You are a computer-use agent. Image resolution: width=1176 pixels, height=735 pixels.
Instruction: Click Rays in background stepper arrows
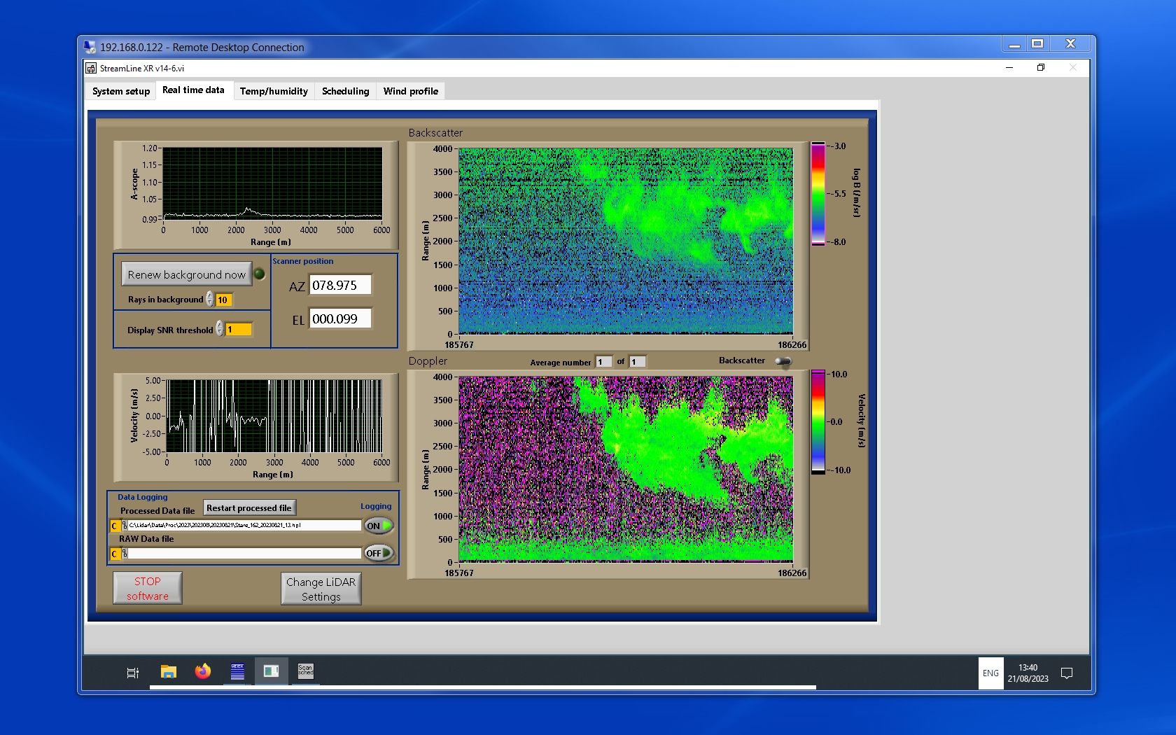[x=210, y=300]
